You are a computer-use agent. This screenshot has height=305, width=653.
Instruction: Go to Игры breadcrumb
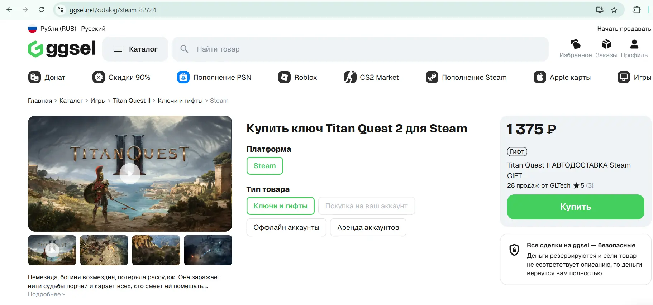point(98,101)
